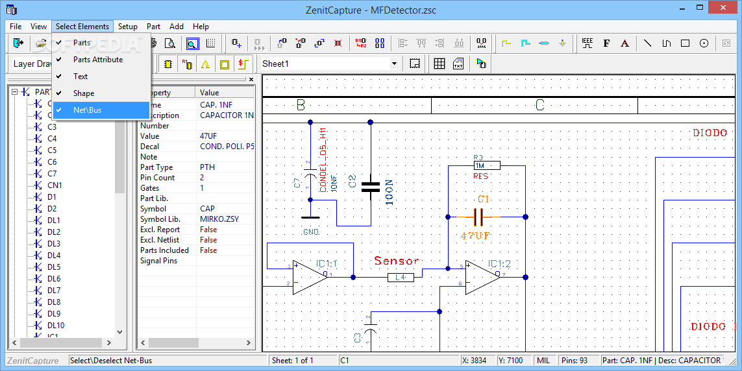Select CN1 in the parts tree
The image size is (742, 371).
[x=55, y=185]
